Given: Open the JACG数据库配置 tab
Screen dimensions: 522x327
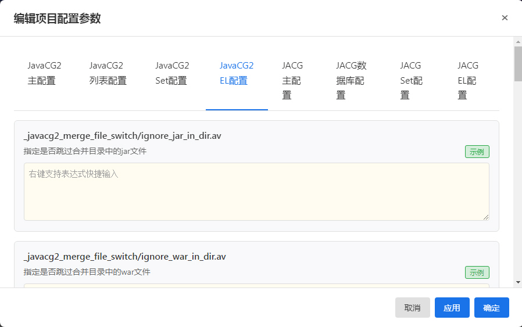Looking at the screenshot, I should tap(351, 81).
